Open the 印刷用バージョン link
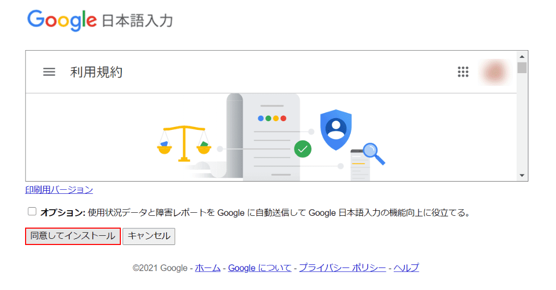 click(59, 190)
